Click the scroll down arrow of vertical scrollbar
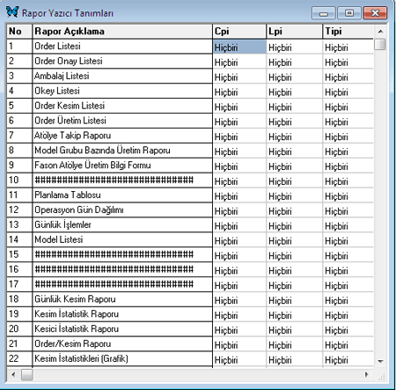 [x=380, y=361]
